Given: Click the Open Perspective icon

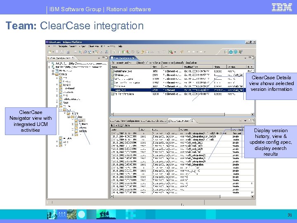Looking at the screenshot, I should coord(226,52).
